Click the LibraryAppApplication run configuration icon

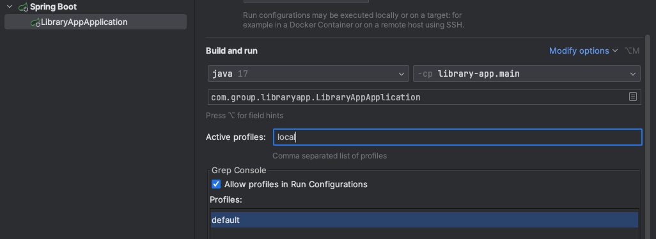(35, 22)
